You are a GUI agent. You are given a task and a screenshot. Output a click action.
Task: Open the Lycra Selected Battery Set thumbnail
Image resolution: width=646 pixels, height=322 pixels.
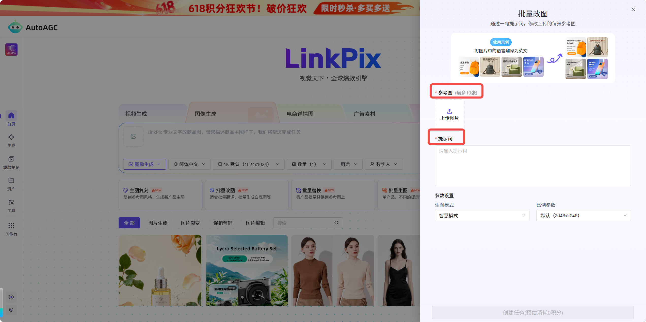click(x=247, y=270)
